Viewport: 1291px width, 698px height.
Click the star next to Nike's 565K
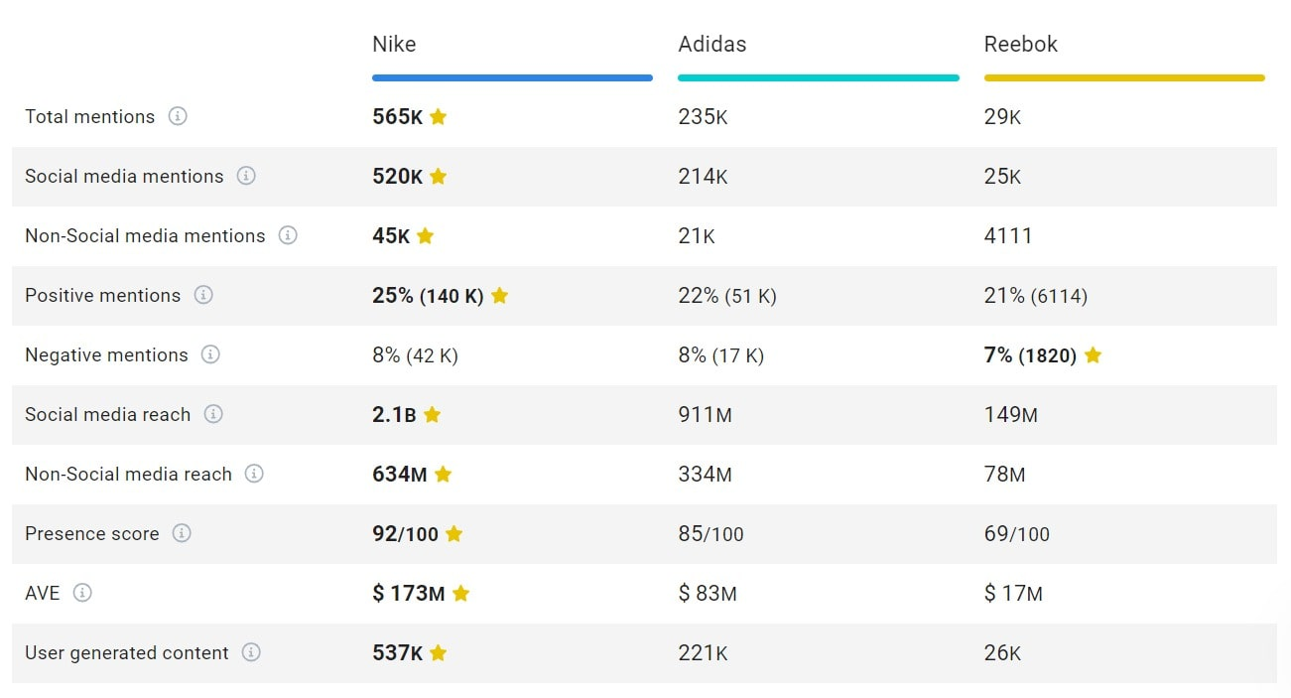(x=439, y=117)
